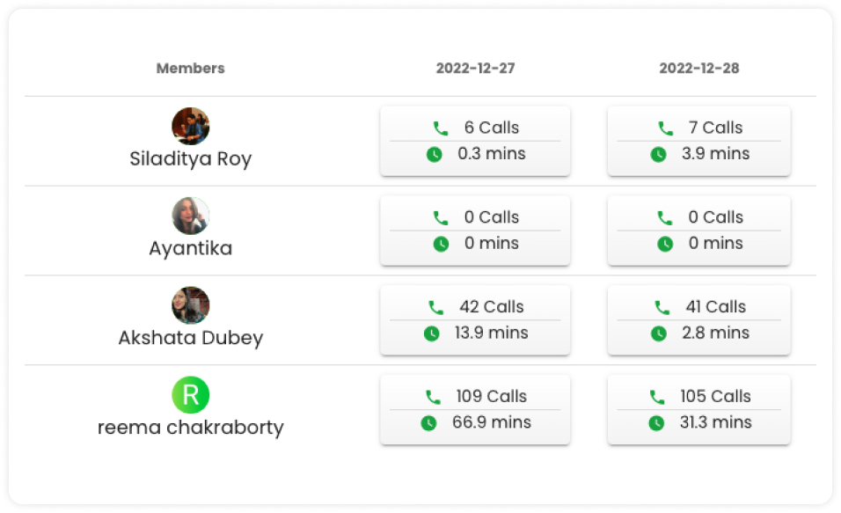This screenshot has height=513, width=841.
Task: Click reema chakraborty's green R avatar
Action: [190, 395]
